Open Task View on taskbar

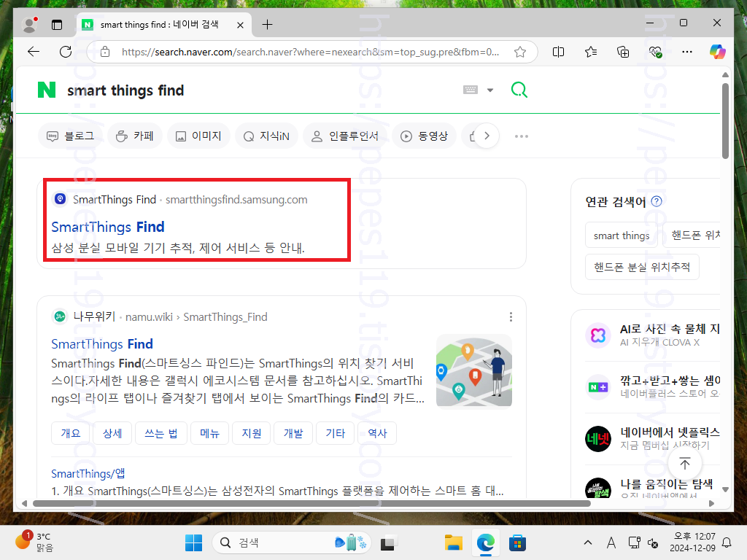click(388, 542)
